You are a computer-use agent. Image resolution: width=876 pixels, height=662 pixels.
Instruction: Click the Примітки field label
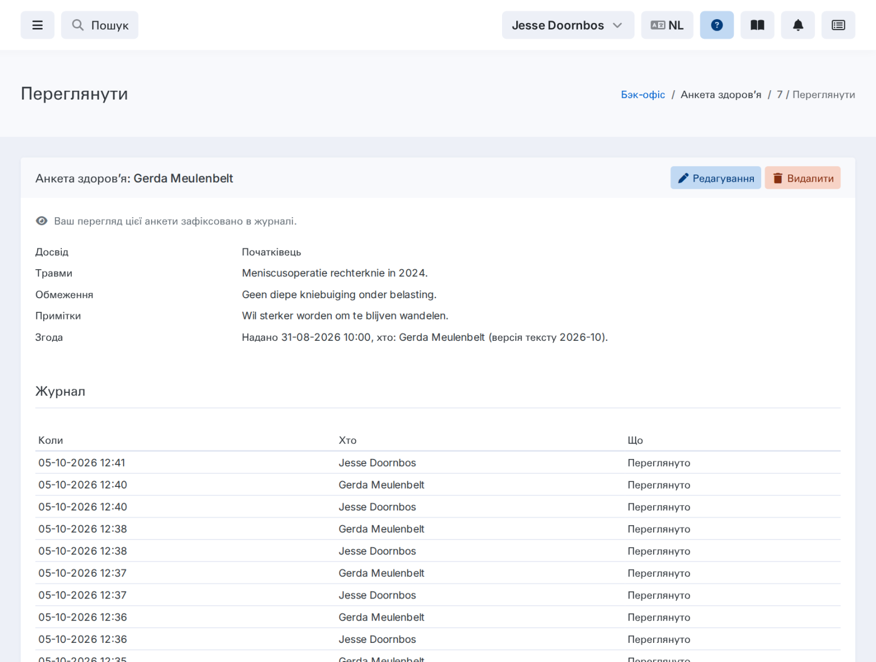click(58, 316)
